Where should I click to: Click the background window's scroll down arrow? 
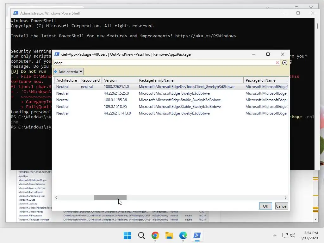[315, 219]
